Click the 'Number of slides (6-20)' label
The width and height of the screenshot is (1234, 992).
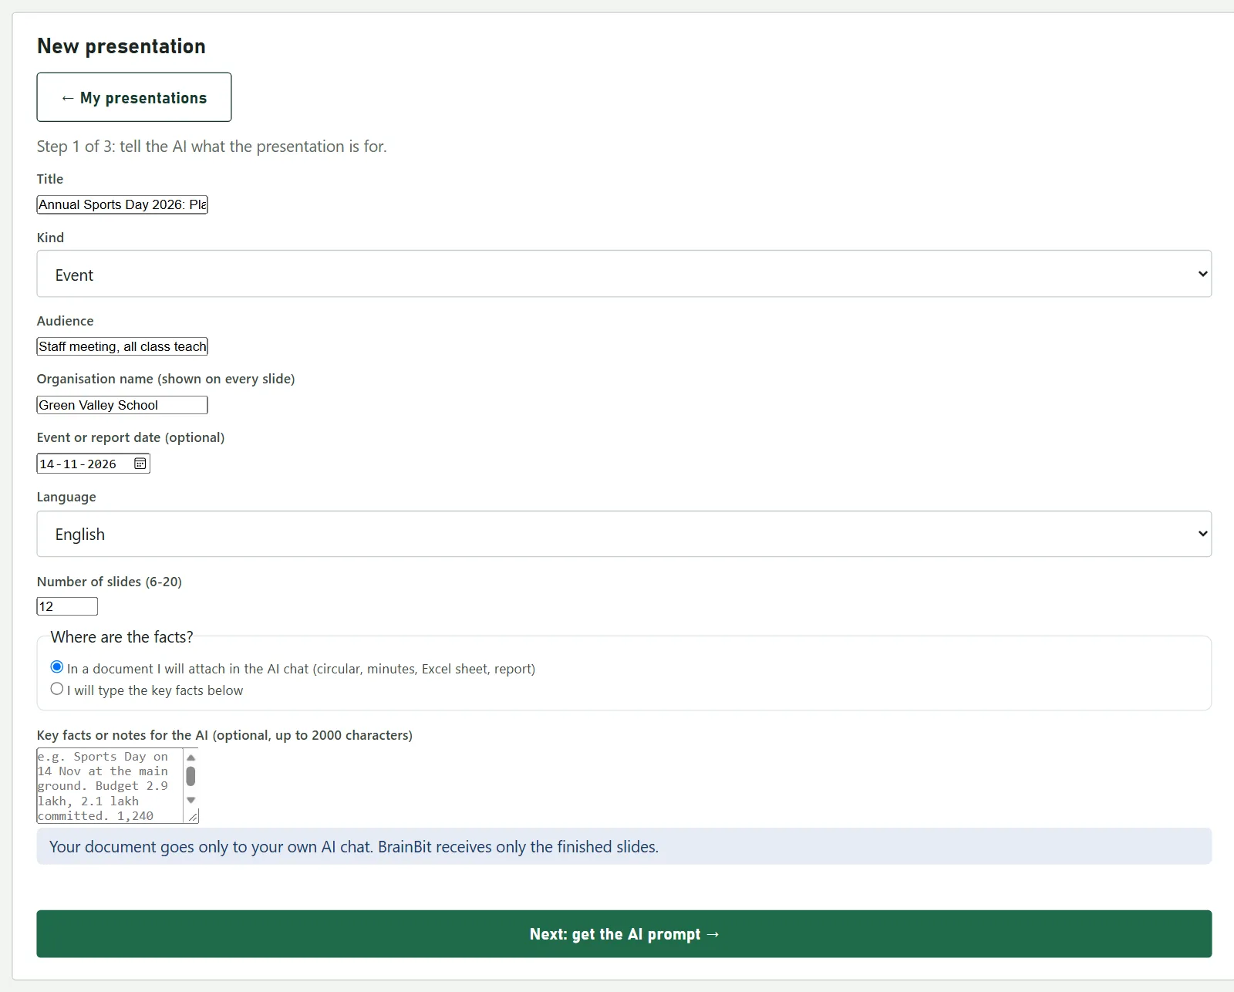(x=110, y=582)
